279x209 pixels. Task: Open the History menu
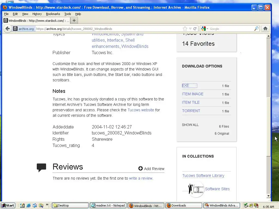(x=37, y=14)
